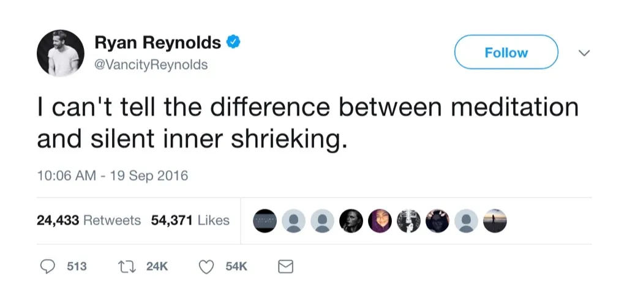The image size is (627, 303).
Task: View the 54,371 Likes list
Action: 190,220
